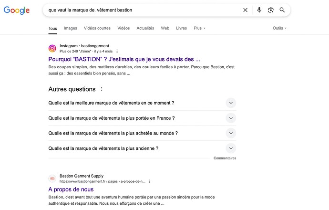Open the Outils dropdown

click(279, 28)
